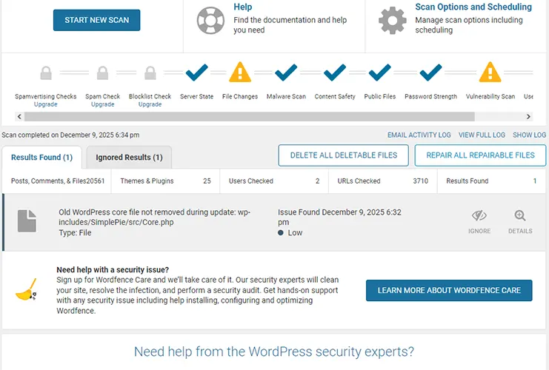Image resolution: width=549 pixels, height=370 pixels.
Task: Open the Help documentation link
Action: coord(242,7)
